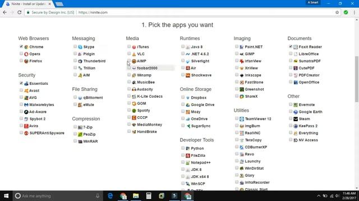The width and height of the screenshot is (359, 201).
Task: Click the K-Lite Codecs label
Action: tap(150, 97)
